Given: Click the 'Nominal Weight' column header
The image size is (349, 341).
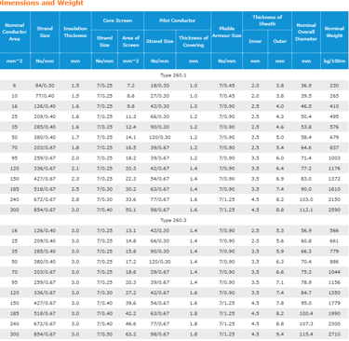Looking at the screenshot, I should tap(334, 32).
